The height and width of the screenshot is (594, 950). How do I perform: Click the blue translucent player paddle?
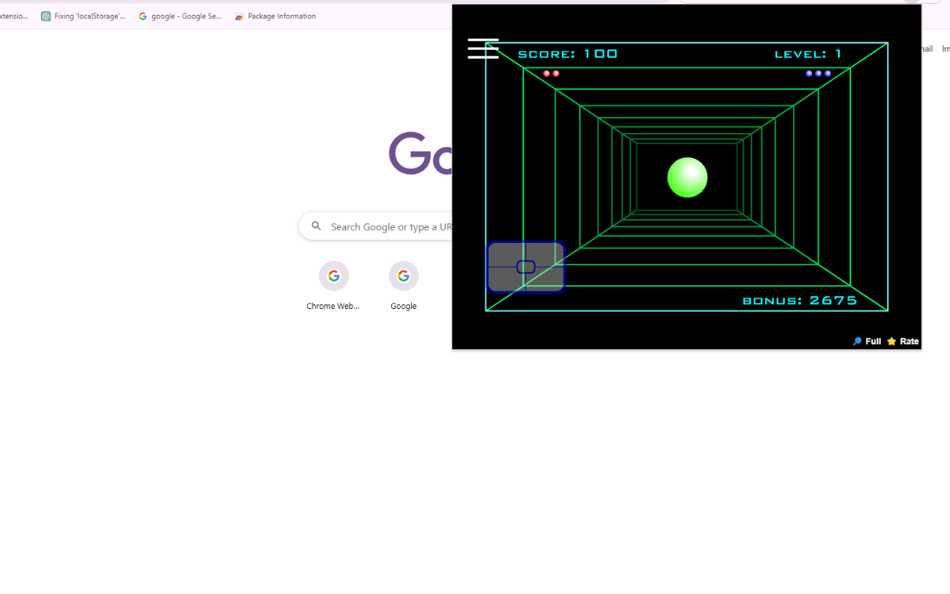click(525, 267)
